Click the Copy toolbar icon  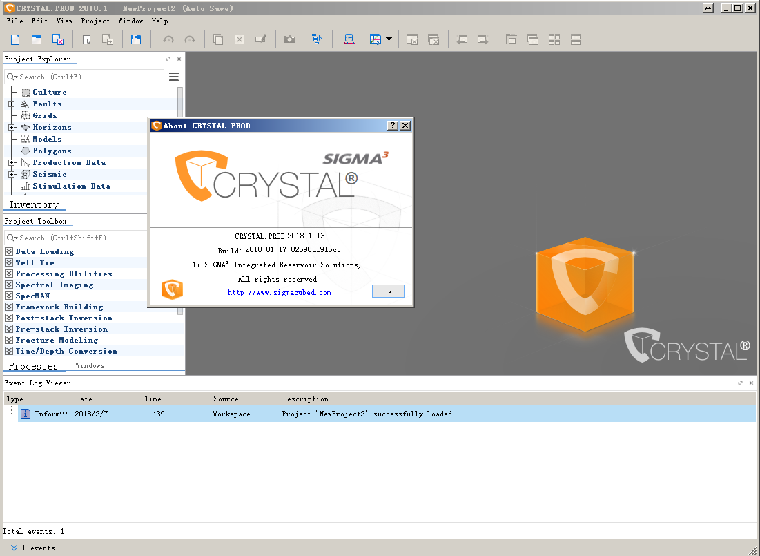[x=219, y=40]
